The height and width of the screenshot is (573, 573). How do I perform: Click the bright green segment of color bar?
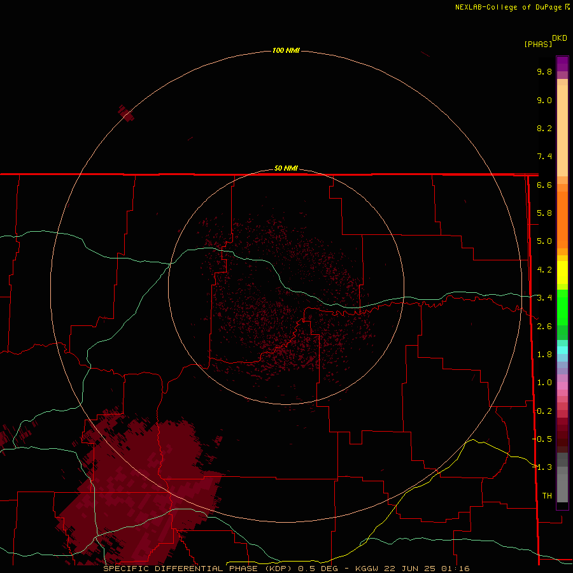point(562,307)
